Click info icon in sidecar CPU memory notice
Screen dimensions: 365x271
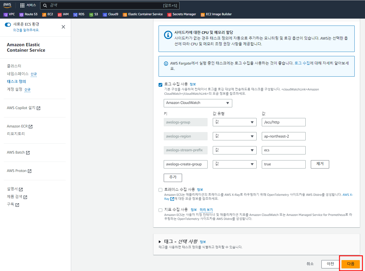pyautogui.click(x=168, y=35)
